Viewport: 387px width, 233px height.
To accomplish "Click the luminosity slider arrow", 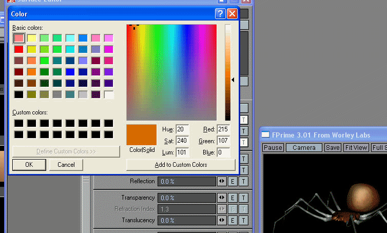I will coord(233,80).
